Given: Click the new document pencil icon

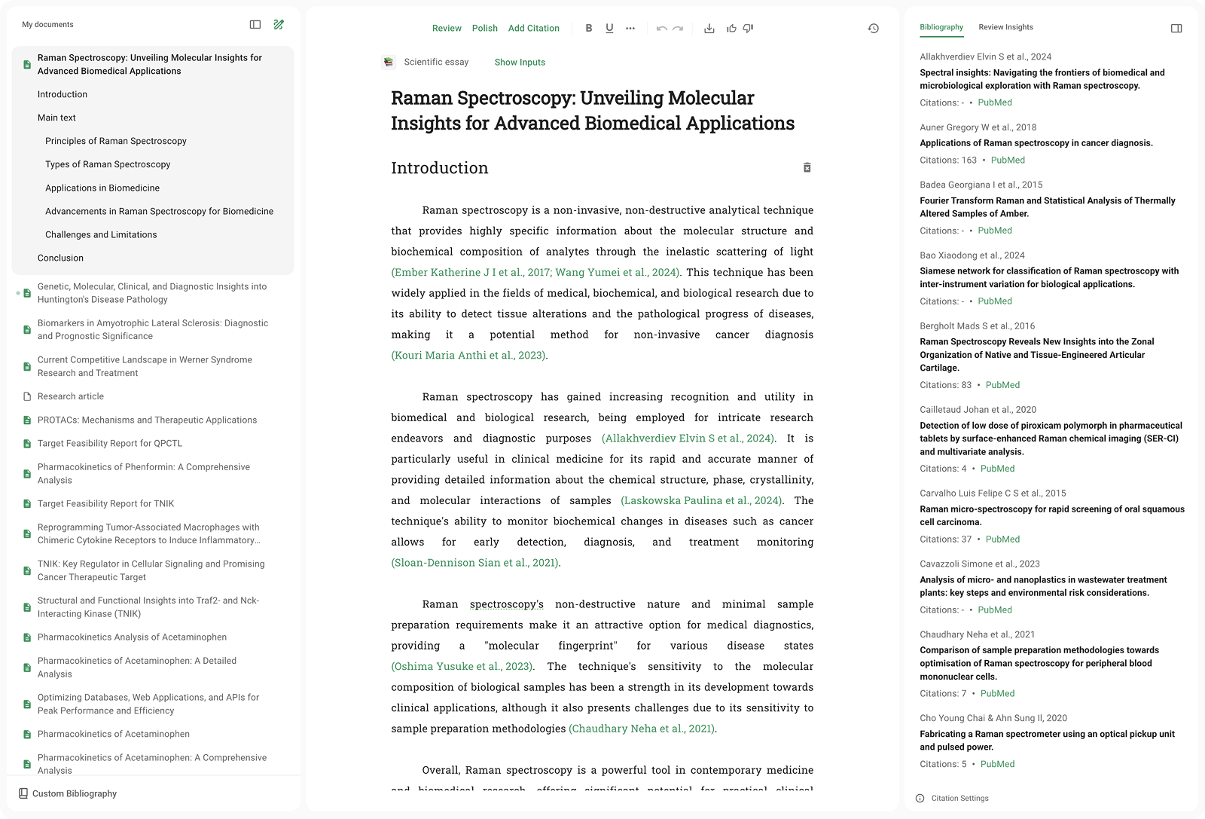Looking at the screenshot, I should (279, 25).
